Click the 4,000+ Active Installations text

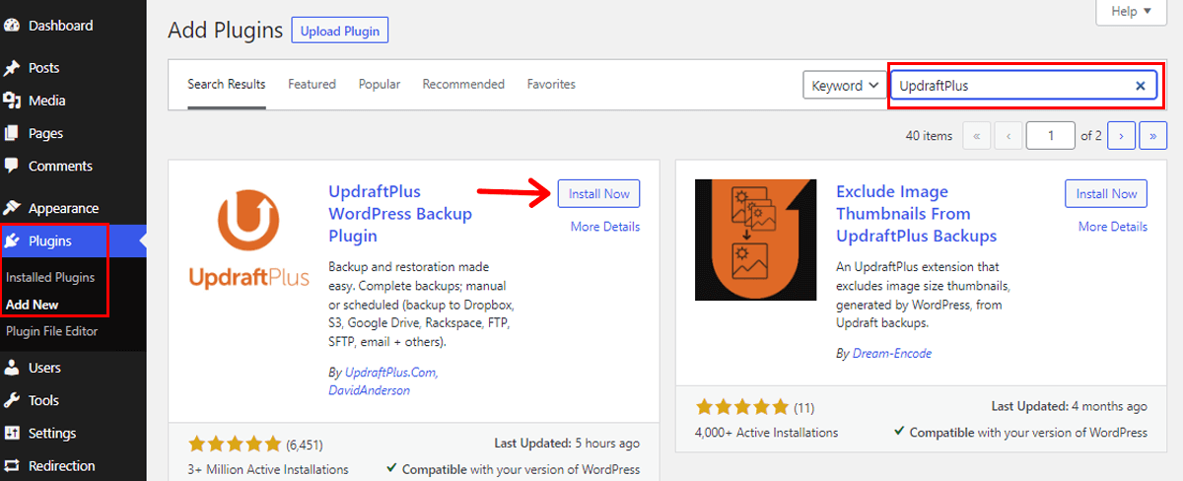[766, 433]
